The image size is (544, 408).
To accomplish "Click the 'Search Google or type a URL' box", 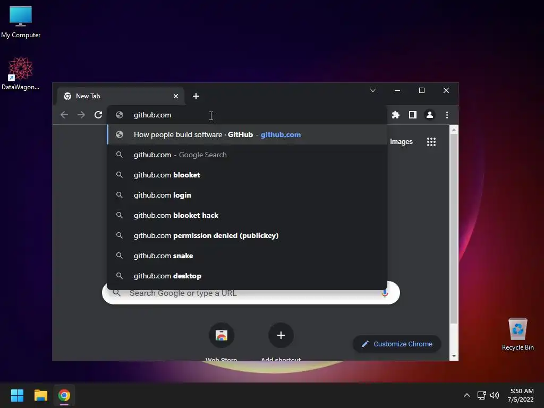I will click(251, 293).
